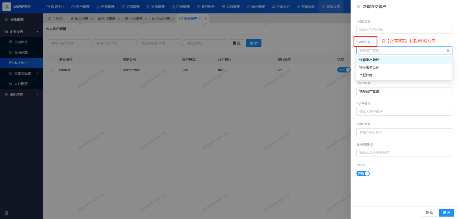
Task: Open the 招商管理 menu
Action: click(130, 7)
